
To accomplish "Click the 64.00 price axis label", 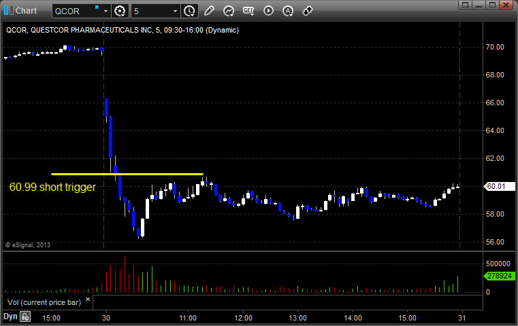I will 495,130.
